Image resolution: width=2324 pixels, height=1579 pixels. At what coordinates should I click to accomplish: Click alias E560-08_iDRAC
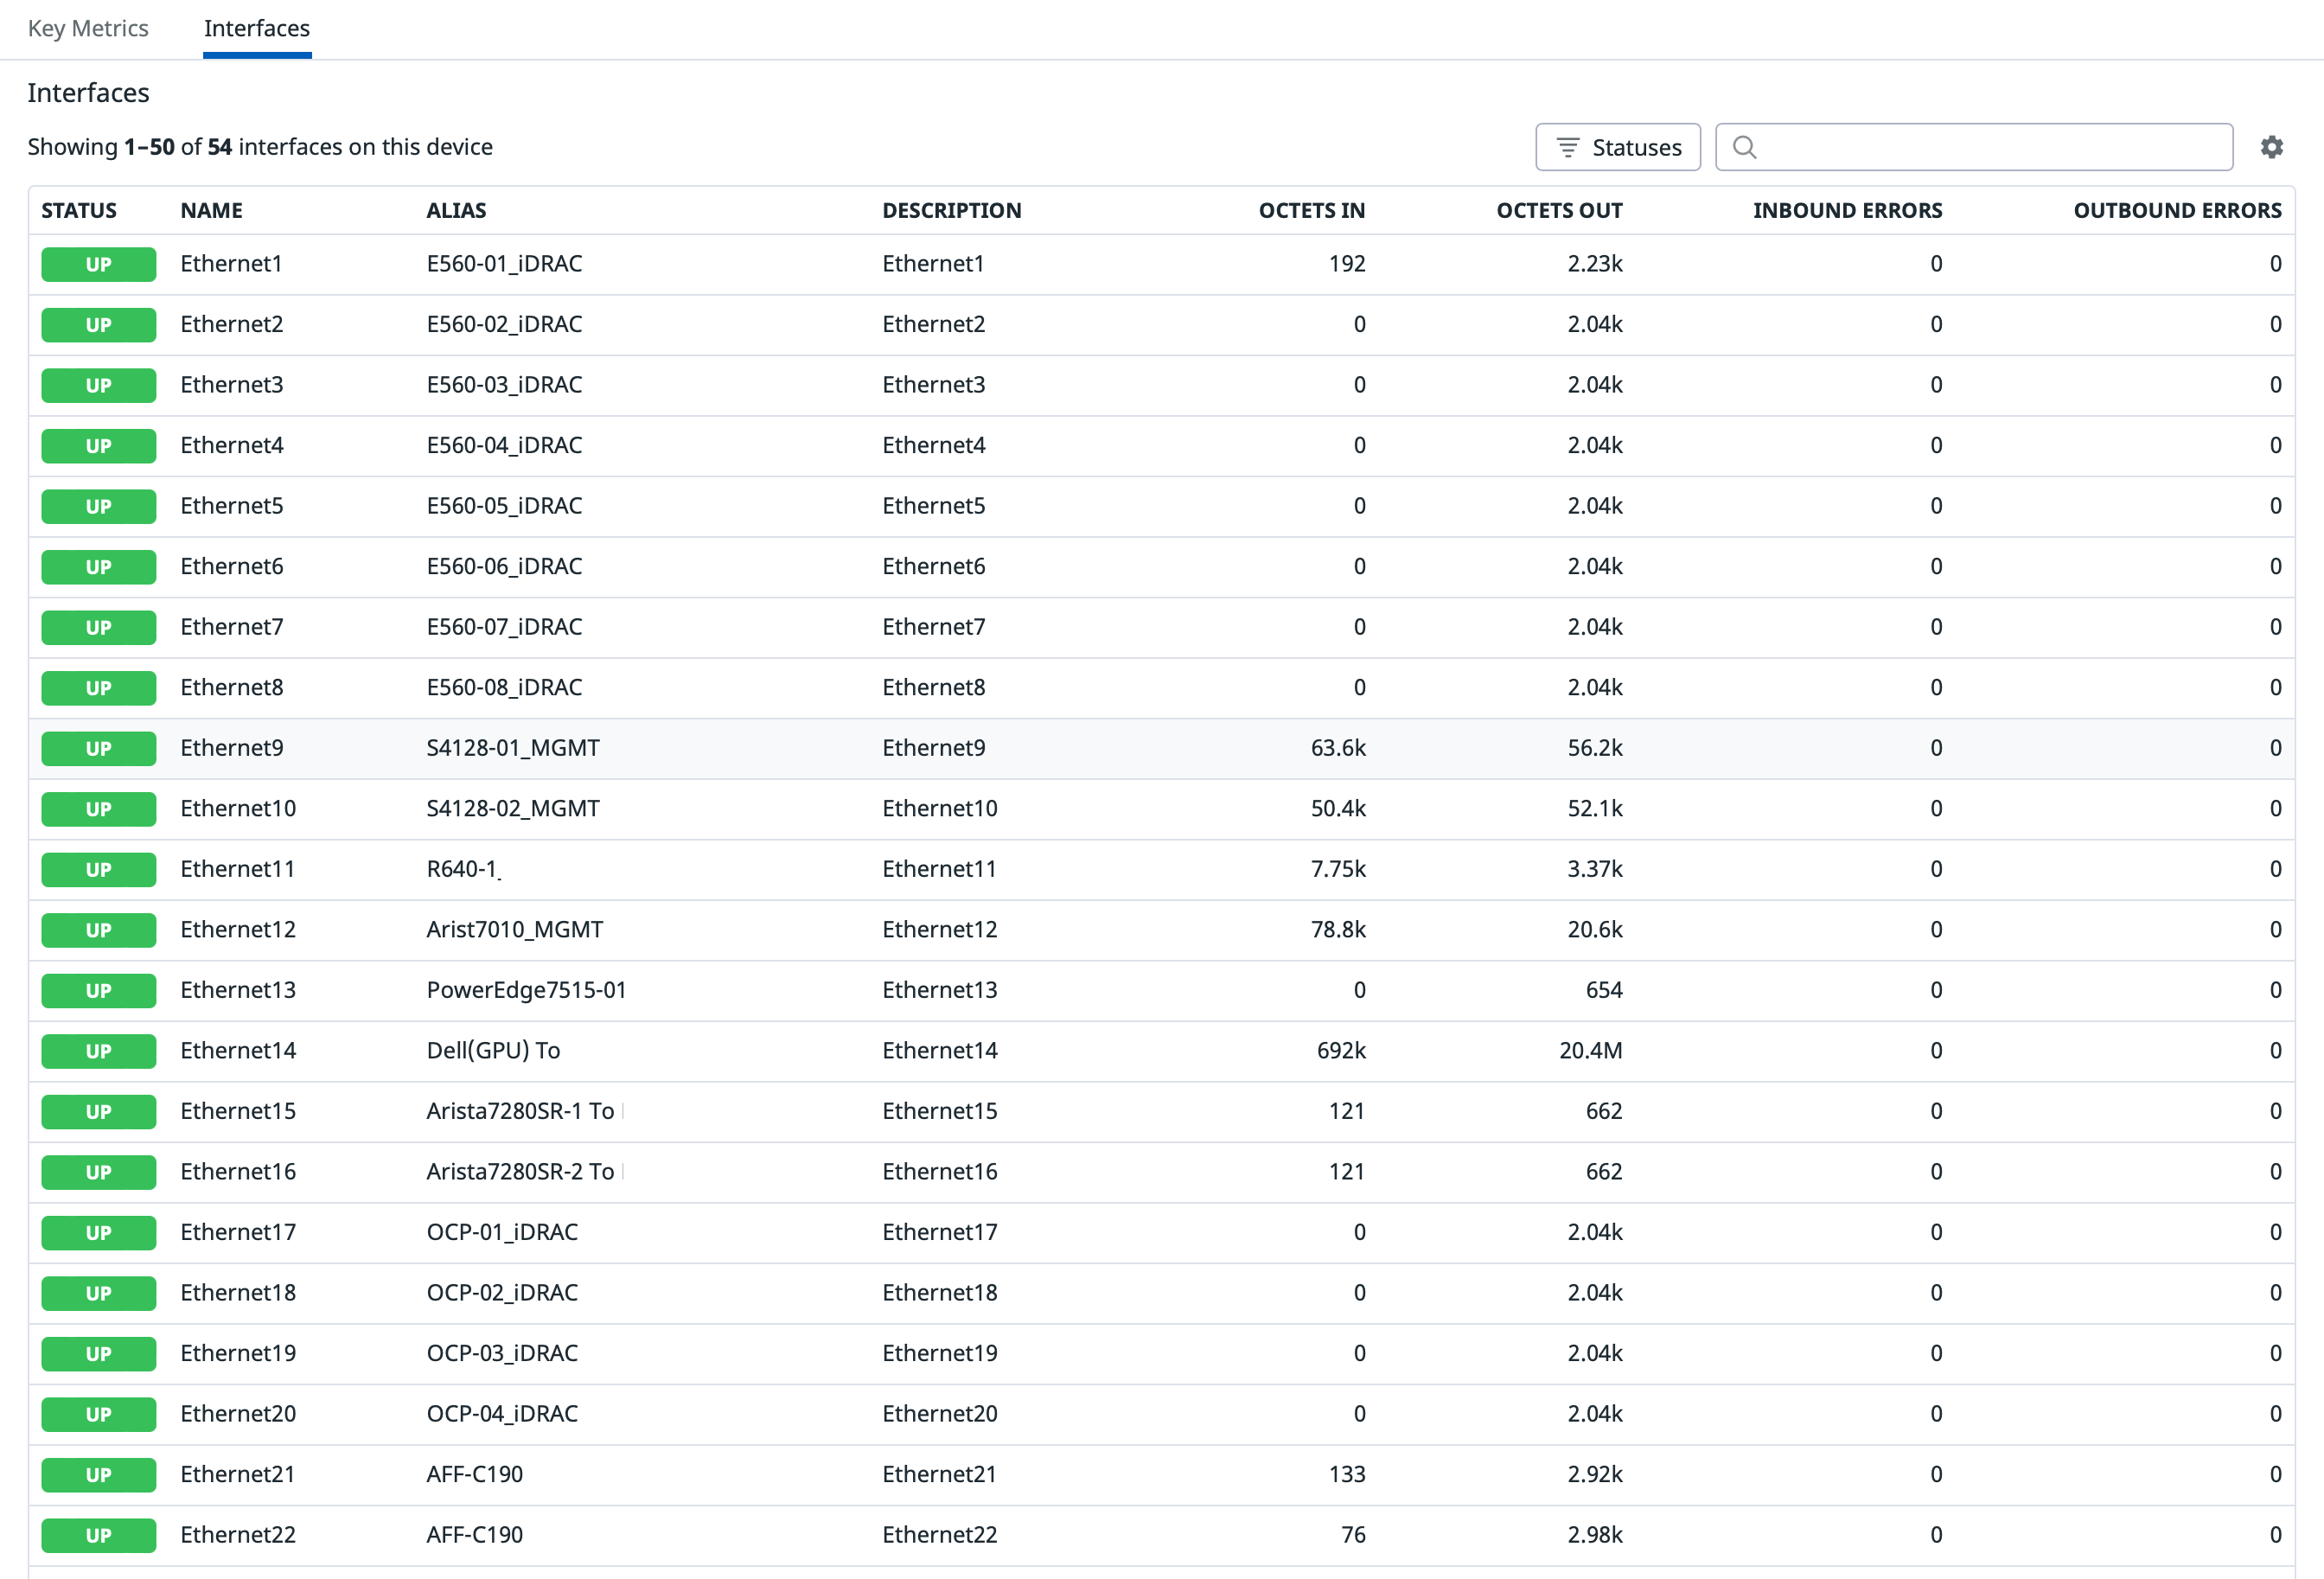(504, 687)
